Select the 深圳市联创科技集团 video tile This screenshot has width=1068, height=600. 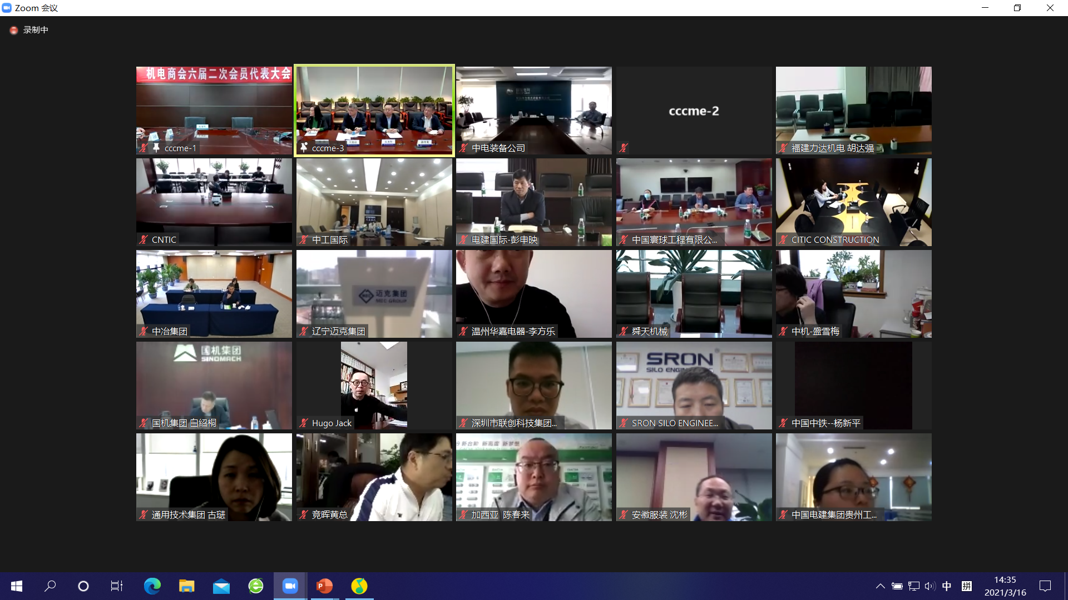coord(534,386)
